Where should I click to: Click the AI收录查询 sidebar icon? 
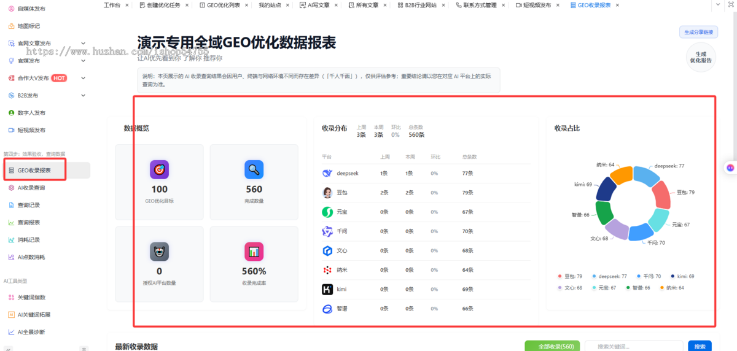12,188
